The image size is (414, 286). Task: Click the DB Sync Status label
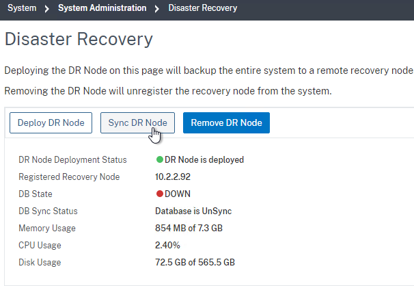coord(48,211)
